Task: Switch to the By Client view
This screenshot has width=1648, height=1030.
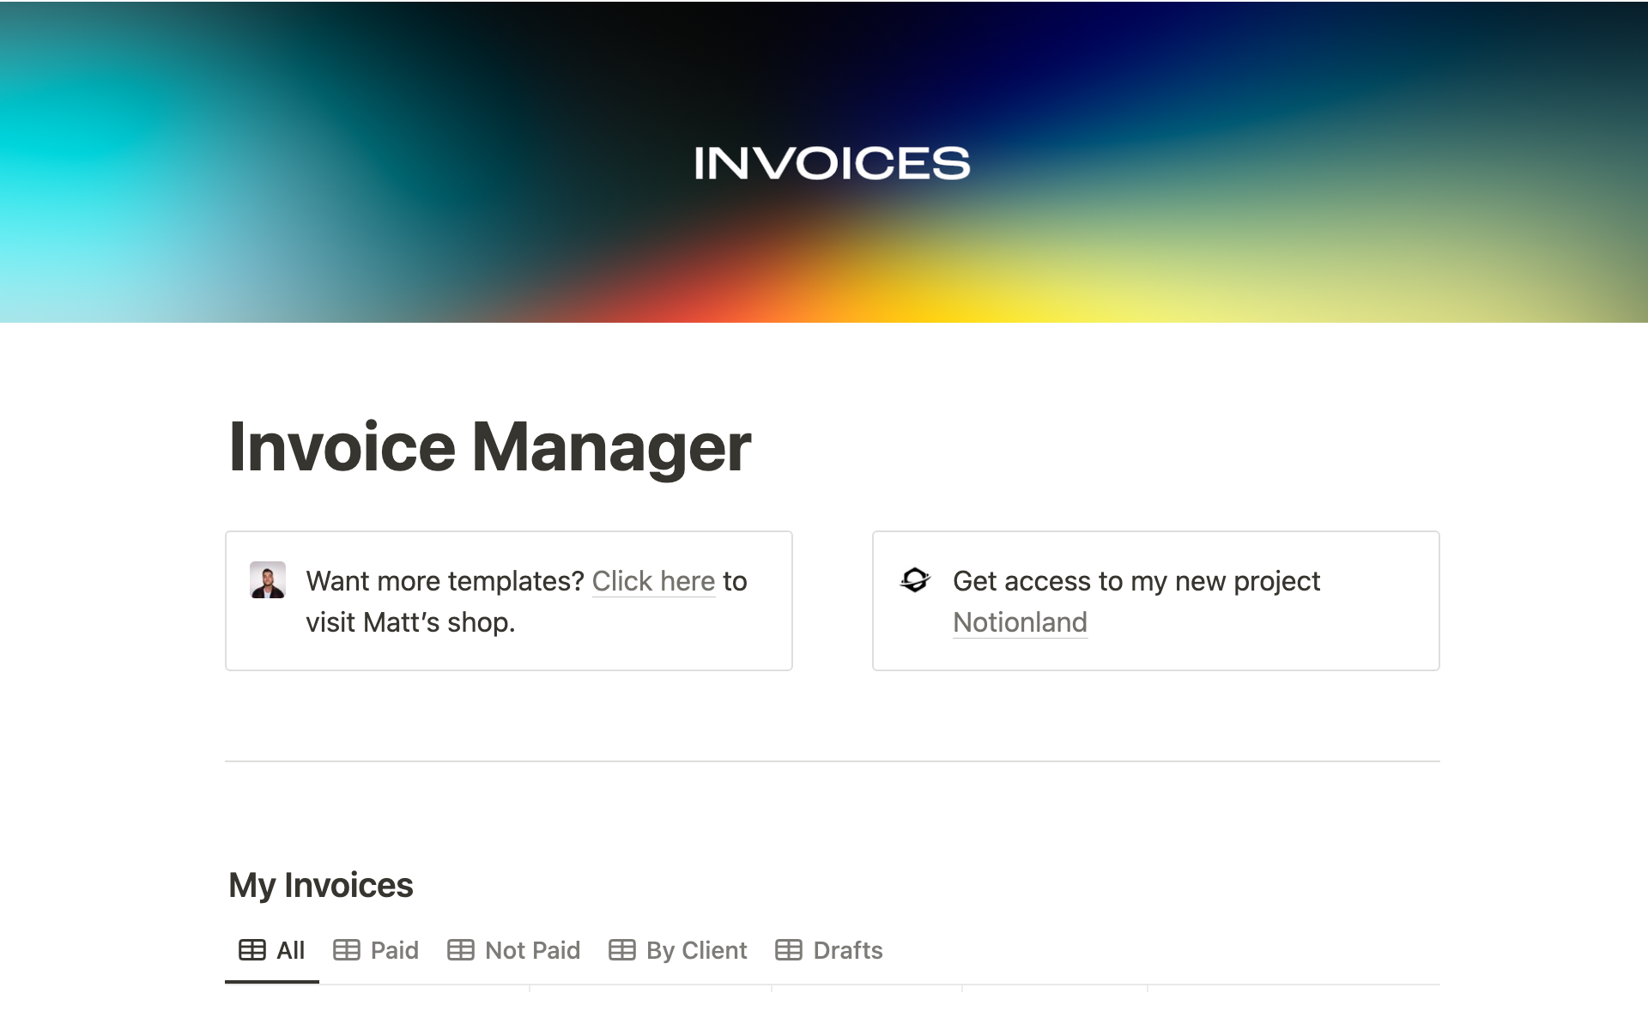Action: [x=696, y=950]
